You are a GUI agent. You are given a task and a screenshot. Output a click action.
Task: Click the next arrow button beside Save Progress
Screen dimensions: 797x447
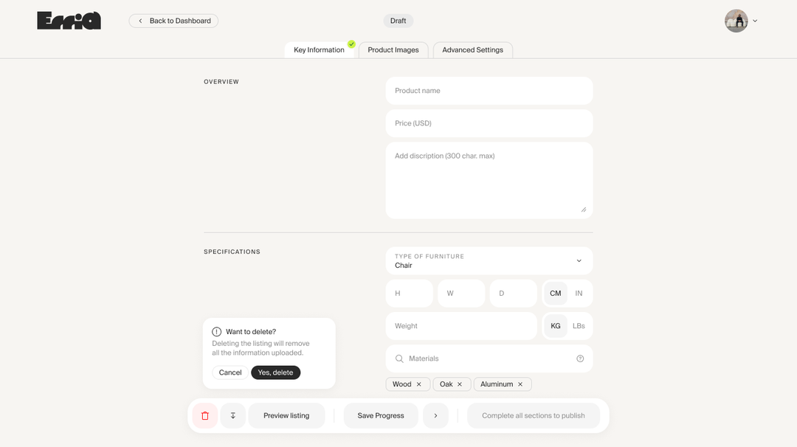(435, 415)
